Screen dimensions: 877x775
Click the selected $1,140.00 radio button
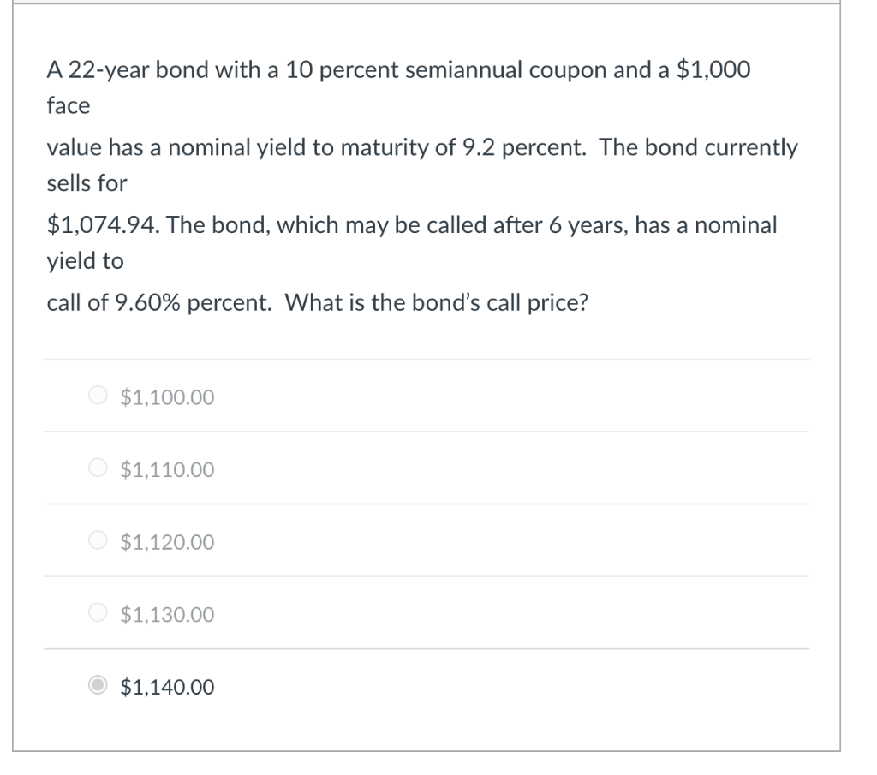pos(98,685)
